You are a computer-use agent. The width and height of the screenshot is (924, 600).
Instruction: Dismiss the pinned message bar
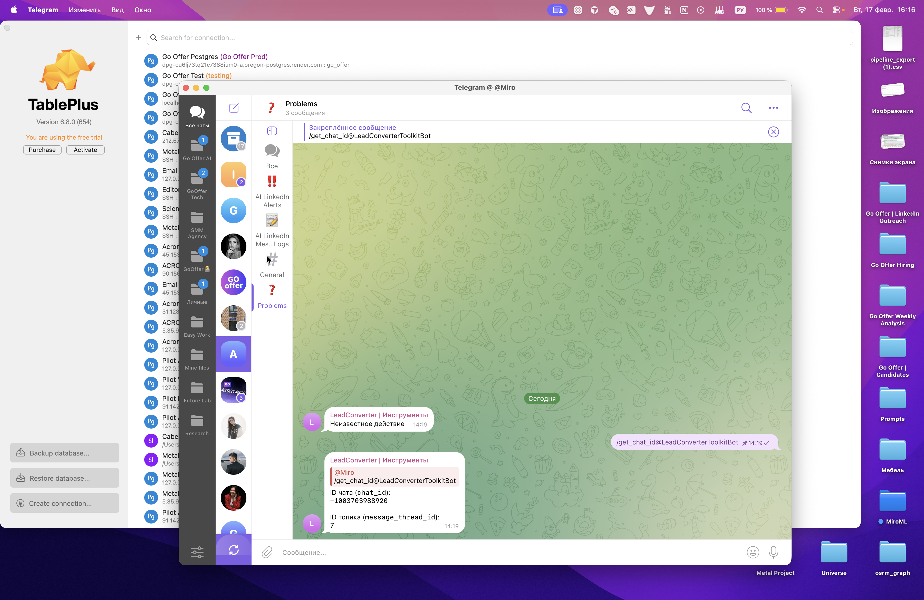point(773,132)
